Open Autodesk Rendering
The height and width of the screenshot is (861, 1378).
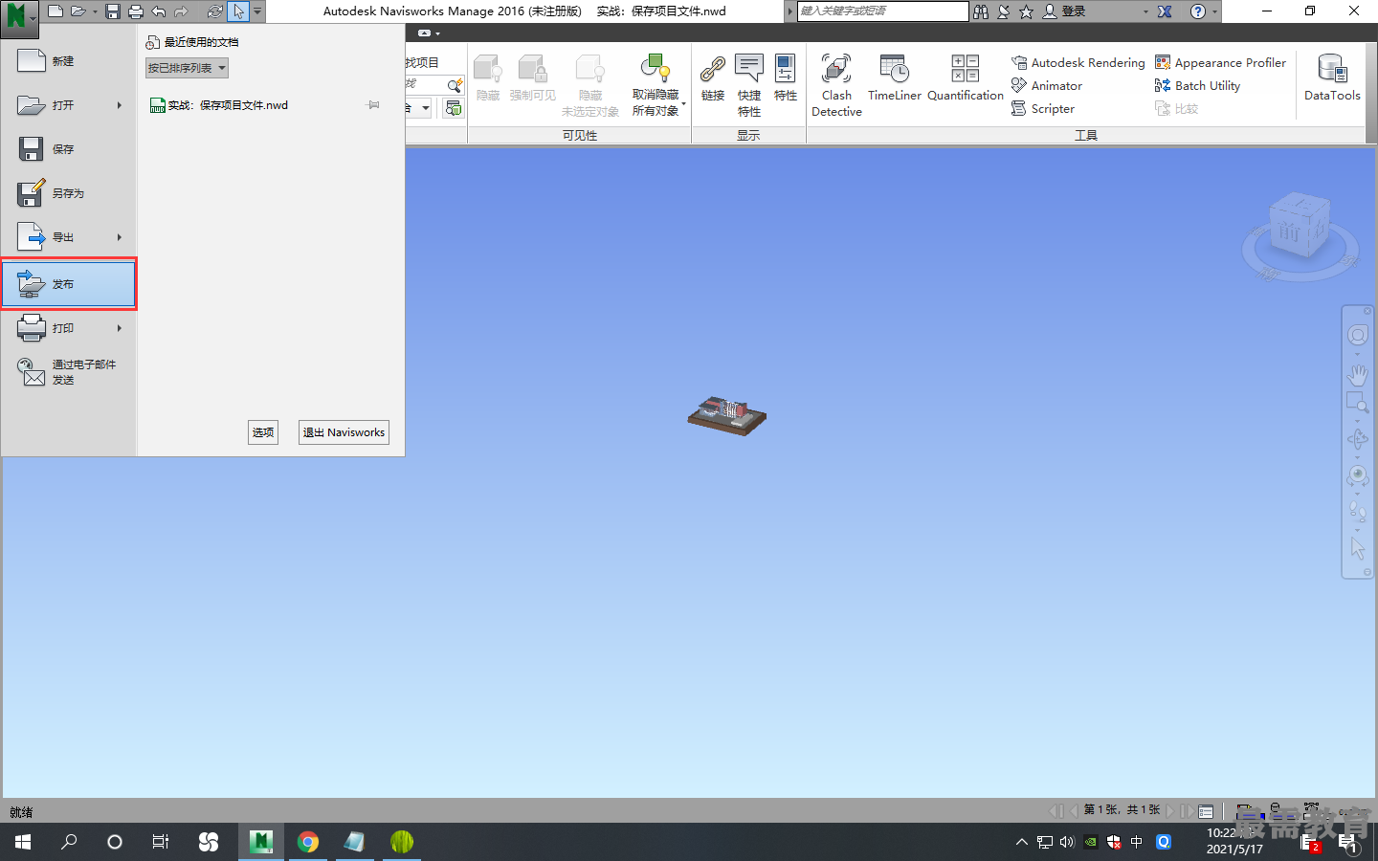tap(1078, 62)
